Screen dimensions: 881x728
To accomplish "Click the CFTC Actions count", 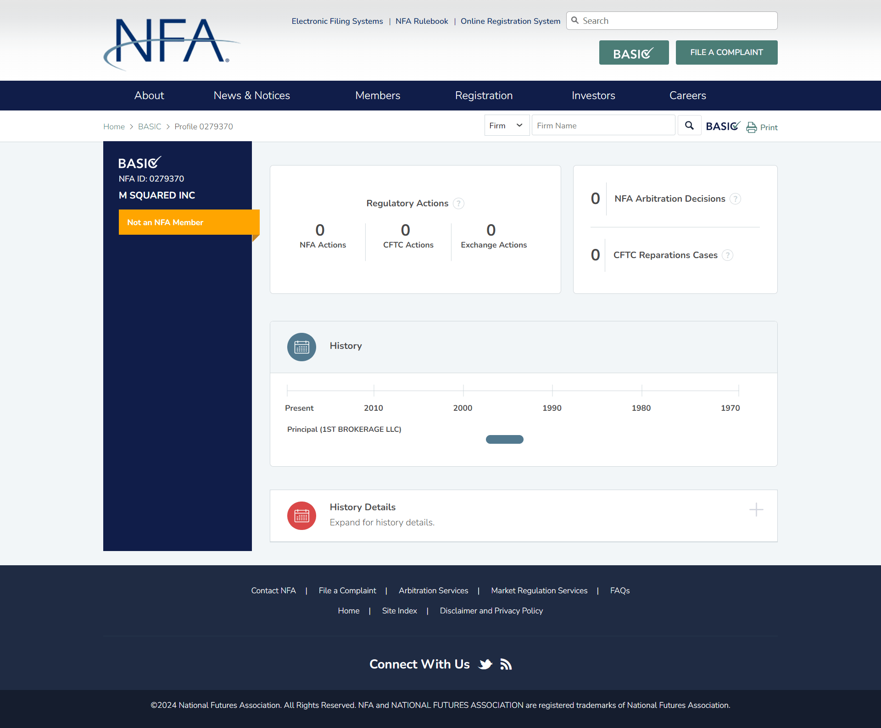I will tap(406, 230).
